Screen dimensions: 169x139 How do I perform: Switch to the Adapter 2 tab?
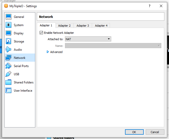[x=64, y=26]
